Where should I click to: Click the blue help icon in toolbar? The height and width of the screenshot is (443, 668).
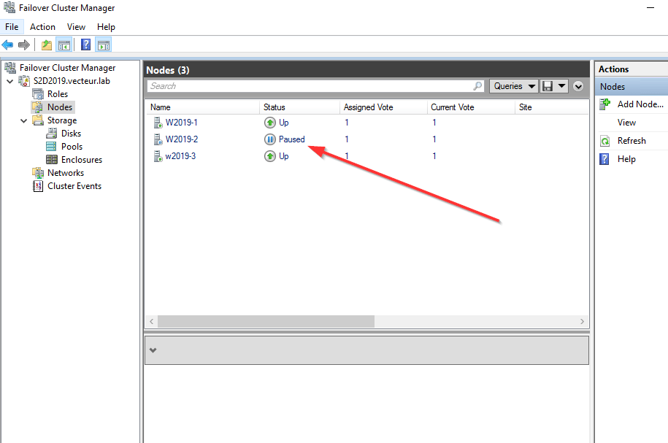click(86, 45)
